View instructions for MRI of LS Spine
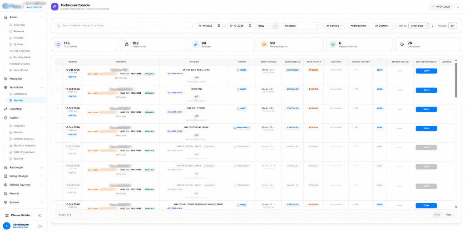 pos(426,109)
